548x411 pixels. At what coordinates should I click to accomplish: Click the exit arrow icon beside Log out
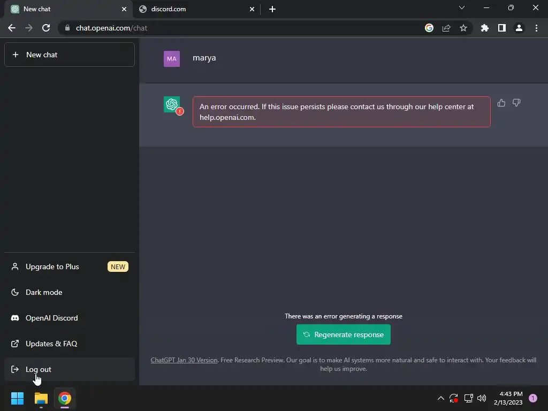[15, 369]
